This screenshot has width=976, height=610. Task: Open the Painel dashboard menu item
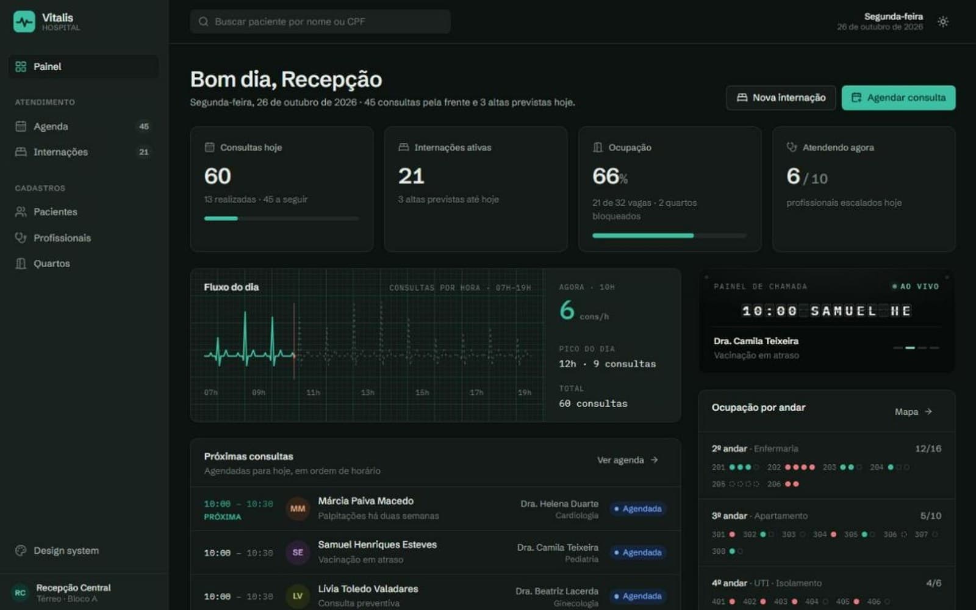[84, 66]
